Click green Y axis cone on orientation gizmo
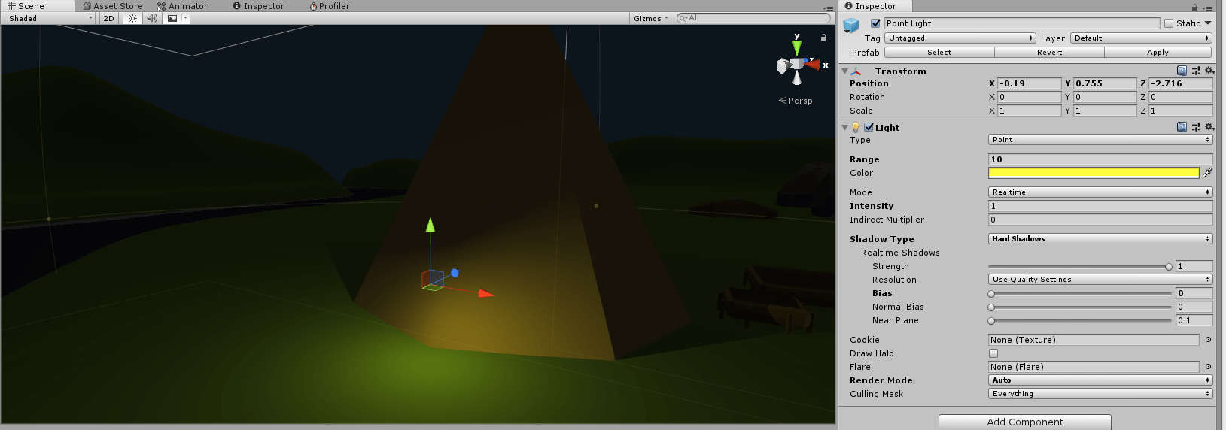Screen dimensions: 1226x430 [797, 47]
